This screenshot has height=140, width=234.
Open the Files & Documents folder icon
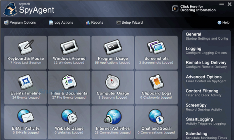pos(69,82)
